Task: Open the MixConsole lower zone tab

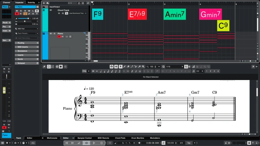Action: [52, 138]
